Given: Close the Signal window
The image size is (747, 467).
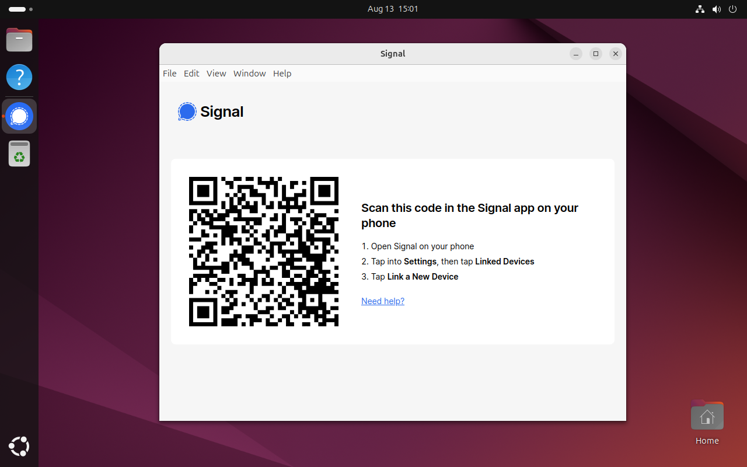Looking at the screenshot, I should [616, 54].
